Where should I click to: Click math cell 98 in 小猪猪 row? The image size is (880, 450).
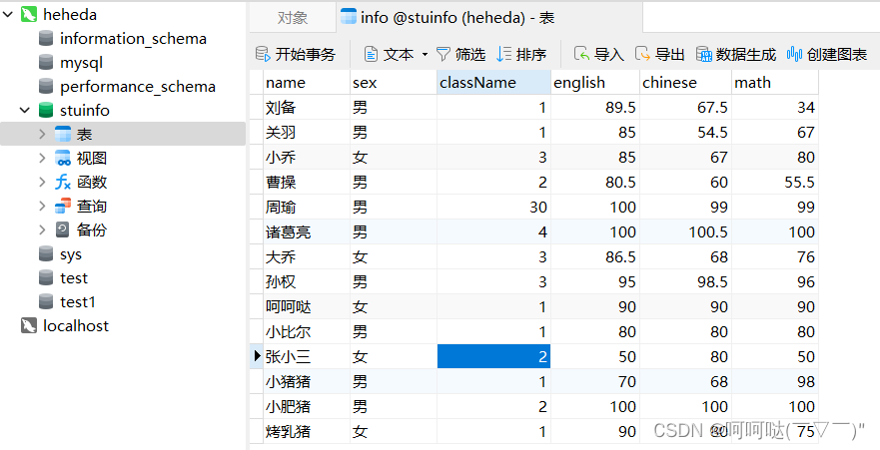point(775,381)
